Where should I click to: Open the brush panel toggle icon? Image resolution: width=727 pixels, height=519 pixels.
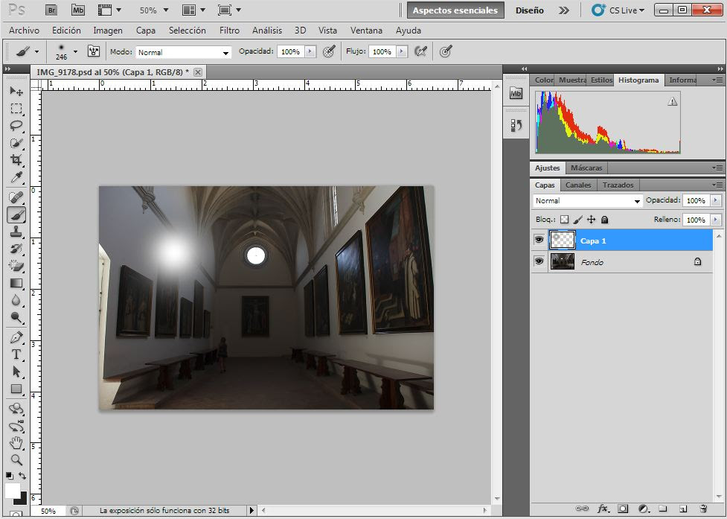pos(94,51)
